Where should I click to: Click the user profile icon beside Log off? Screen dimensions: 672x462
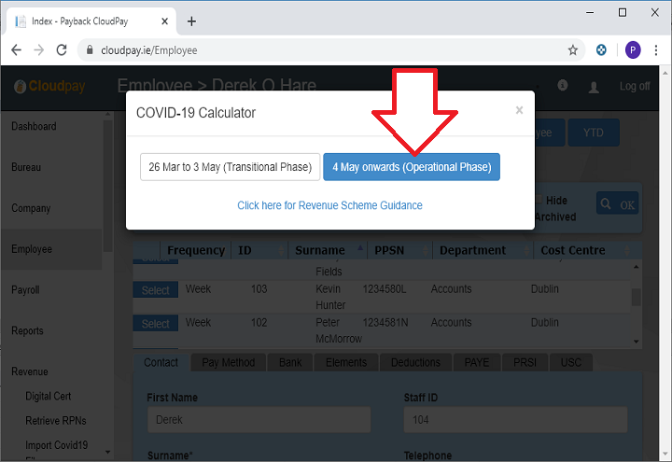pos(594,87)
